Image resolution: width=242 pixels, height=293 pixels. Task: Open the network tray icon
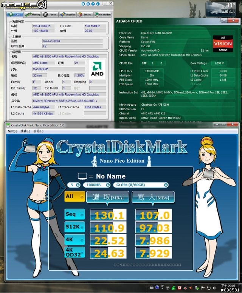(x=208, y=288)
